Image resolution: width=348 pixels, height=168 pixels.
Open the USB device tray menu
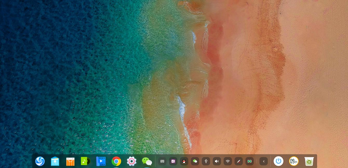click(x=206, y=161)
